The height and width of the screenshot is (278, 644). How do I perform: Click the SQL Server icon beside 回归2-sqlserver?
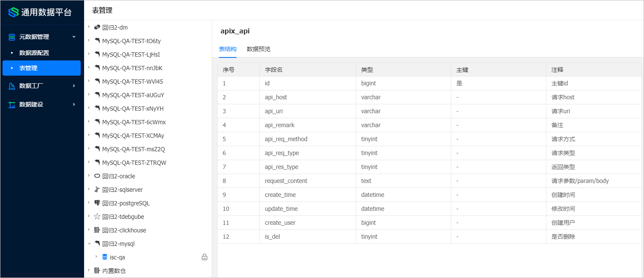point(97,189)
